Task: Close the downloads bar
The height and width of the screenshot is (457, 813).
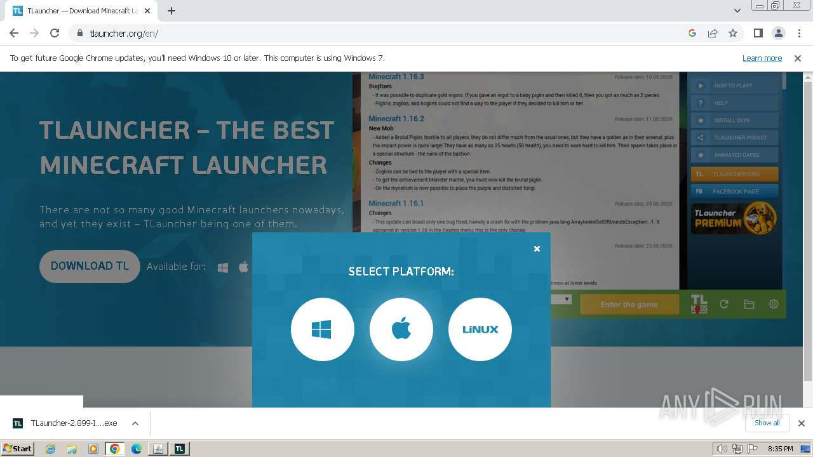Action: 802,423
